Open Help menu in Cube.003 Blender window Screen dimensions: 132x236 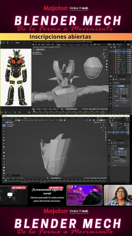[20, 118]
